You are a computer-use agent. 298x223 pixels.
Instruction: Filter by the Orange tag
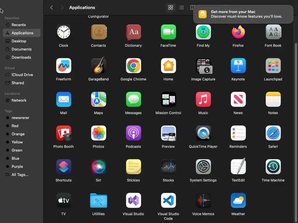click(x=22, y=134)
